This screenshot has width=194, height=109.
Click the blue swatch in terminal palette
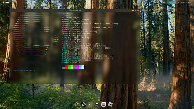coord(75,67)
